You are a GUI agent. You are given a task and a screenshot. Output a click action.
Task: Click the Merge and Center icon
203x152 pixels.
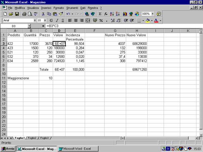pyautogui.click(x=88, y=20)
